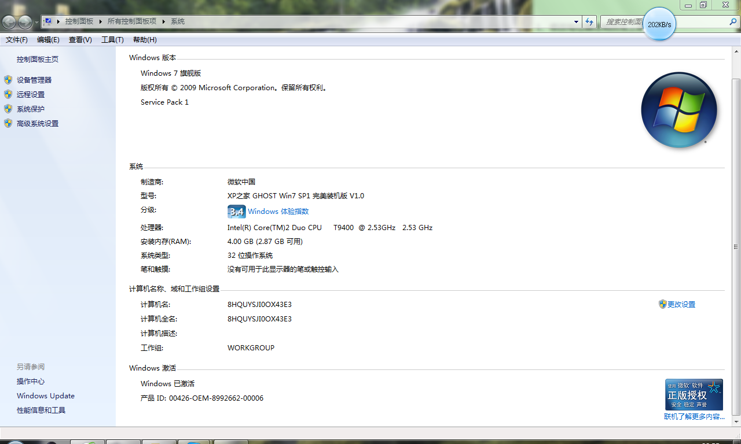The height and width of the screenshot is (444, 741).
Task: Open the 工具(T) menu
Action: pos(112,40)
